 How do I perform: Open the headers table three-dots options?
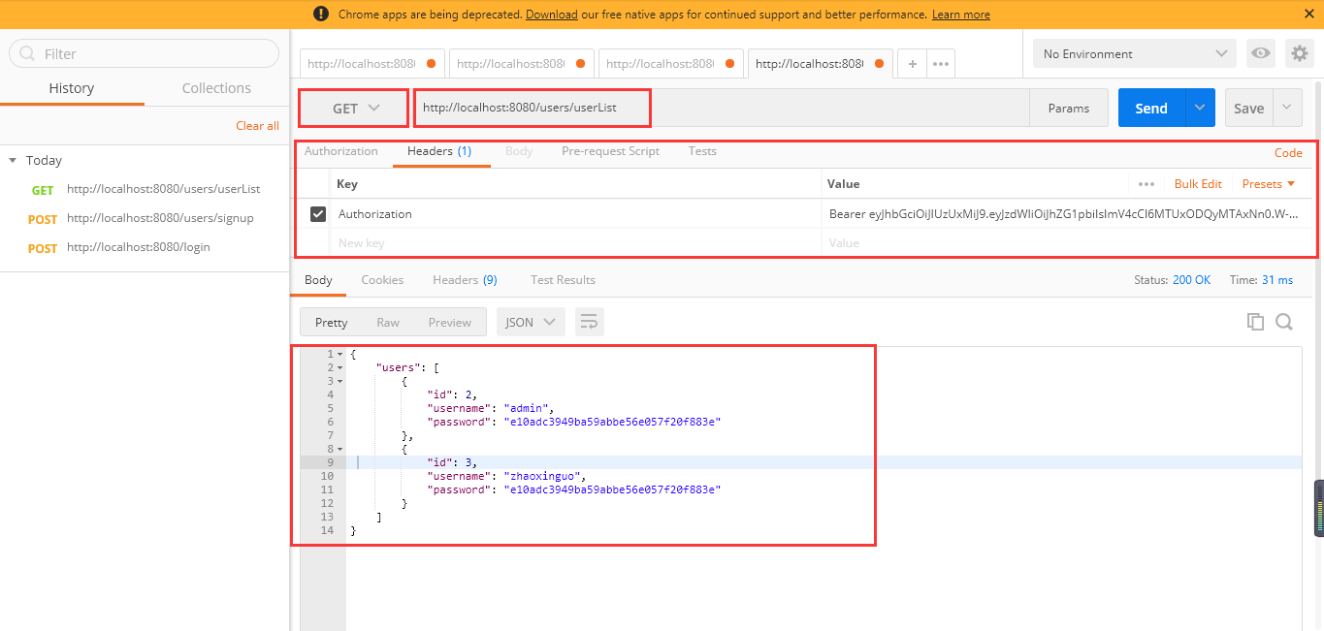1146,184
